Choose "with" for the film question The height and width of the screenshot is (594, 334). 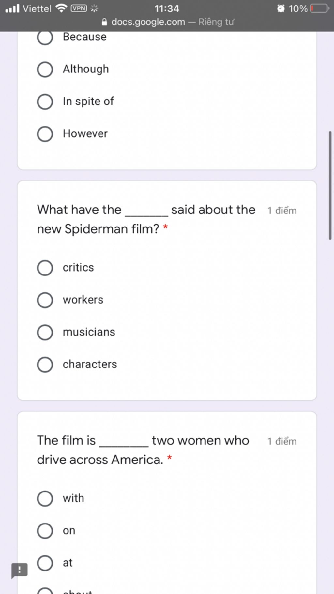coord(45,499)
